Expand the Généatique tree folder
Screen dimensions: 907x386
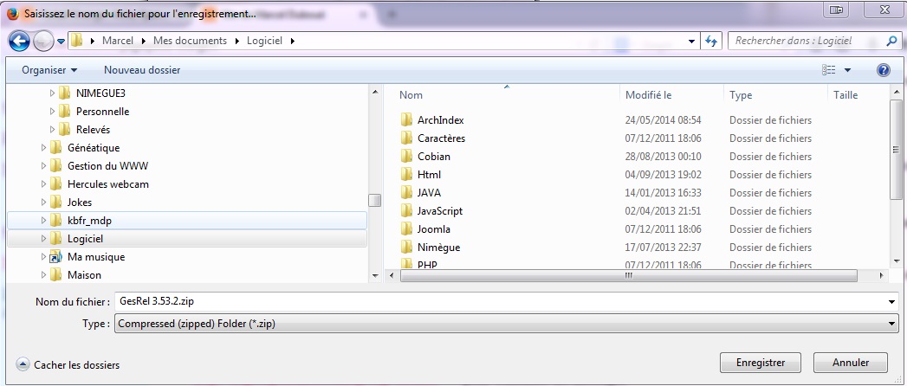coord(43,148)
